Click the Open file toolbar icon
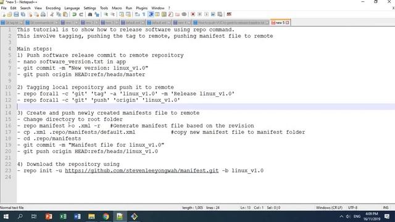The image size is (395, 222). 10,14
